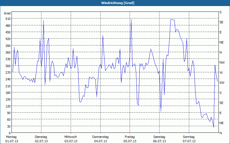Click the 120 y-axis value

click(8, 106)
